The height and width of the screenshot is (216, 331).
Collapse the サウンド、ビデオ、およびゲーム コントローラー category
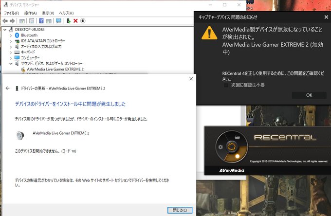pyautogui.click(x=11, y=64)
